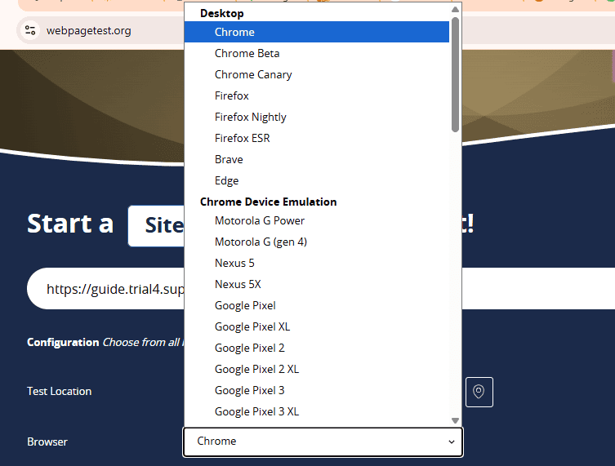615x466 pixels.
Task: Click the webpagetest.org address bar text
Action: pos(89,30)
